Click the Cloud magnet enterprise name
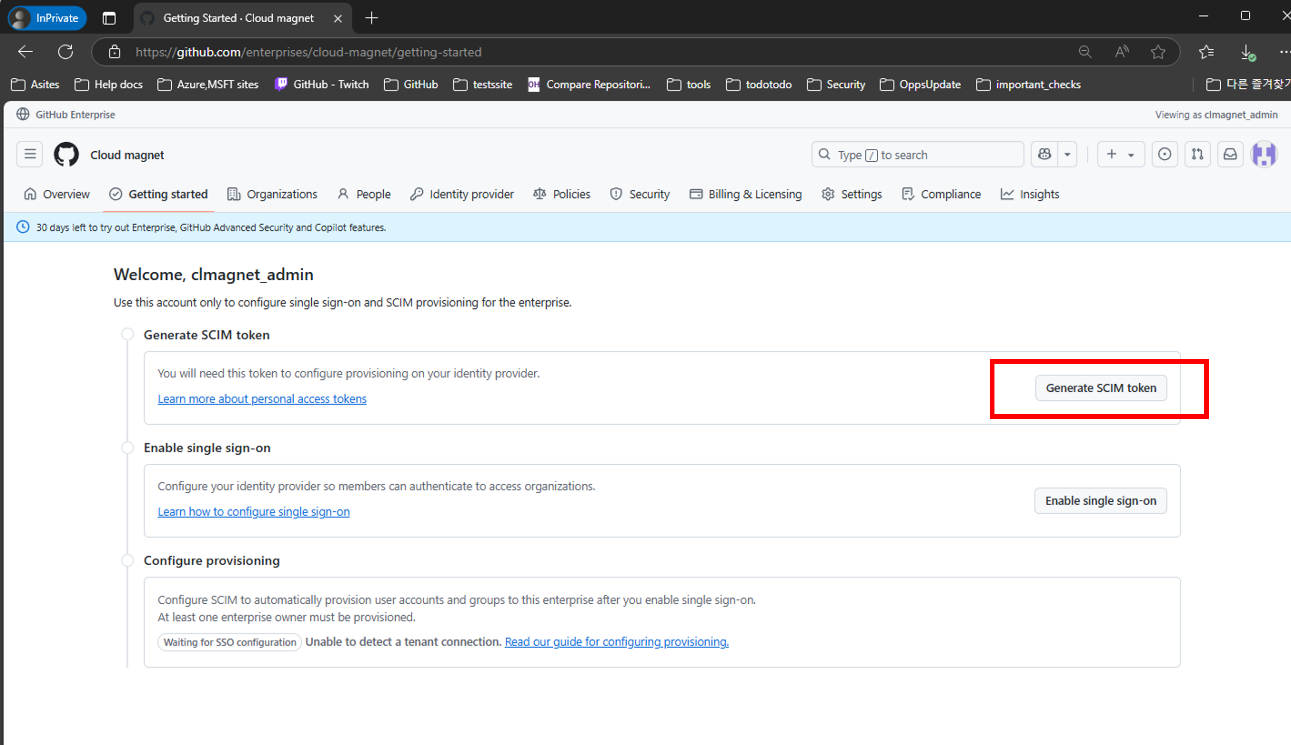 [x=127, y=155]
